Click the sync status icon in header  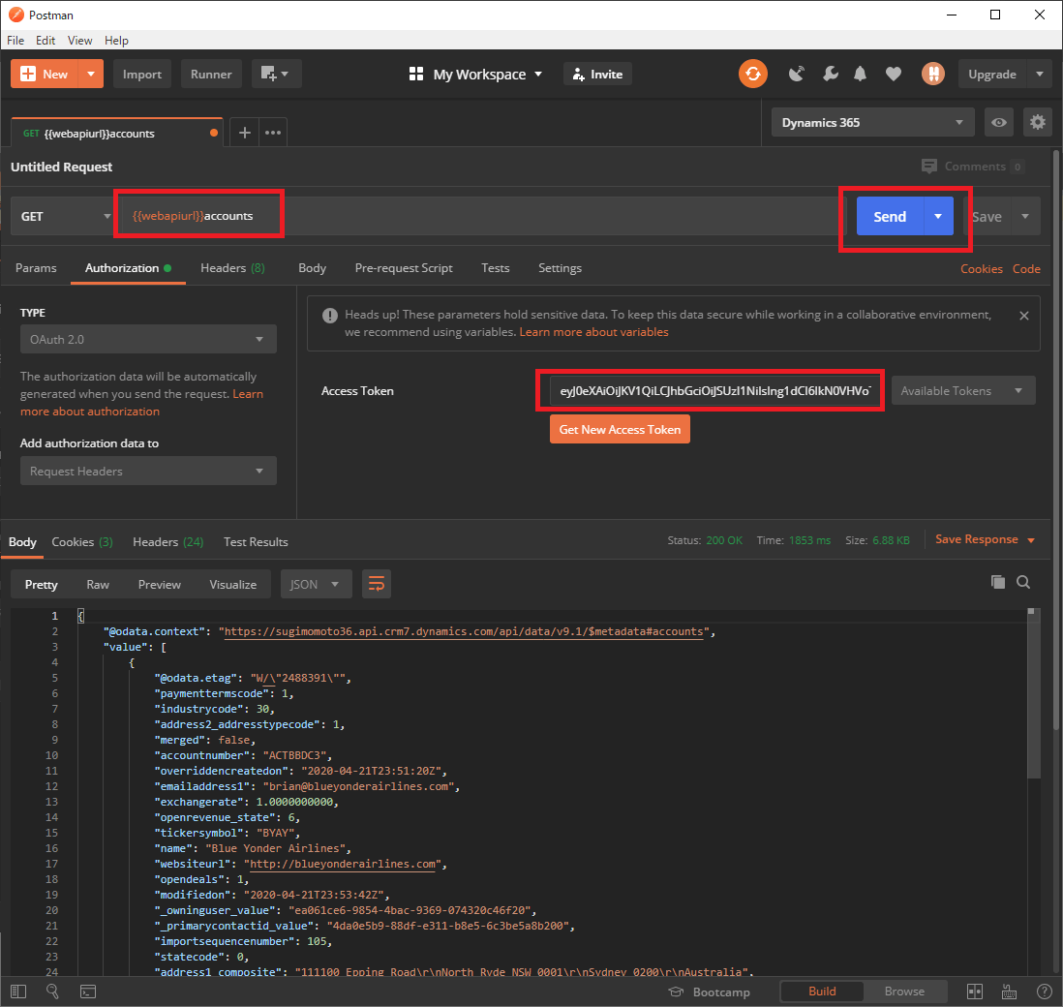tap(752, 74)
